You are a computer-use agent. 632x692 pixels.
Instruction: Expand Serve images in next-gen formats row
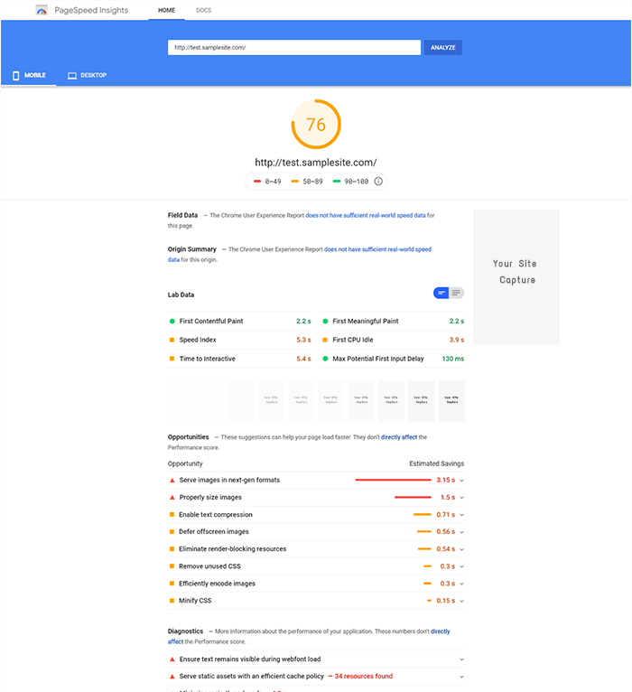tap(461, 481)
